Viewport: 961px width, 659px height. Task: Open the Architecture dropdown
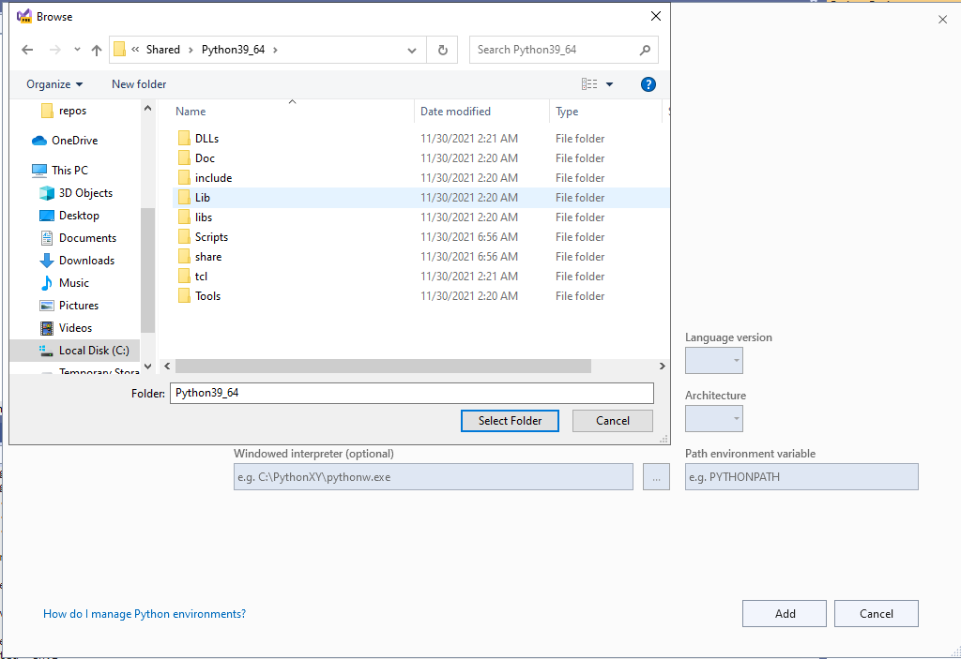(713, 418)
